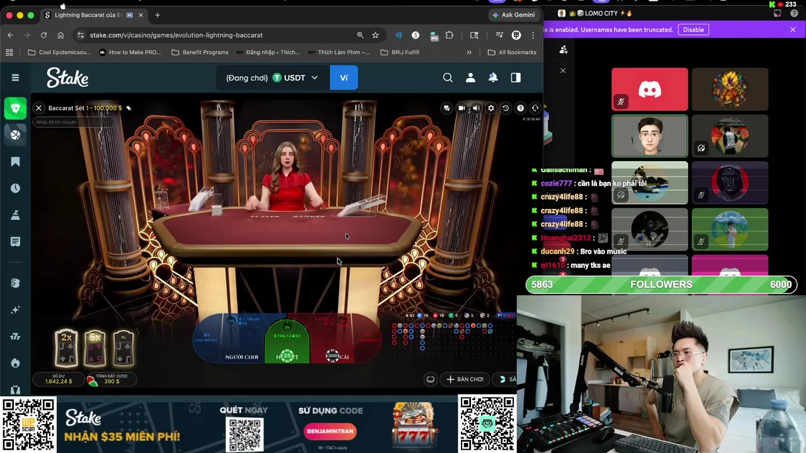Open the game history clock icon
The height and width of the screenshot is (453, 806).
(x=506, y=108)
